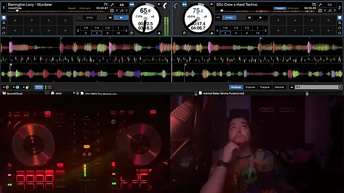Turn sync OFF on deck 2
Viewport: 344px width, 193px height.
[218, 18]
